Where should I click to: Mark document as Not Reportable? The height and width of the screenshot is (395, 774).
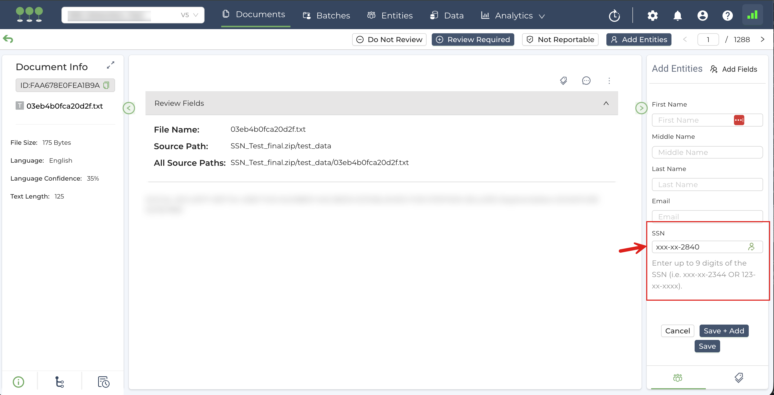[560, 39]
